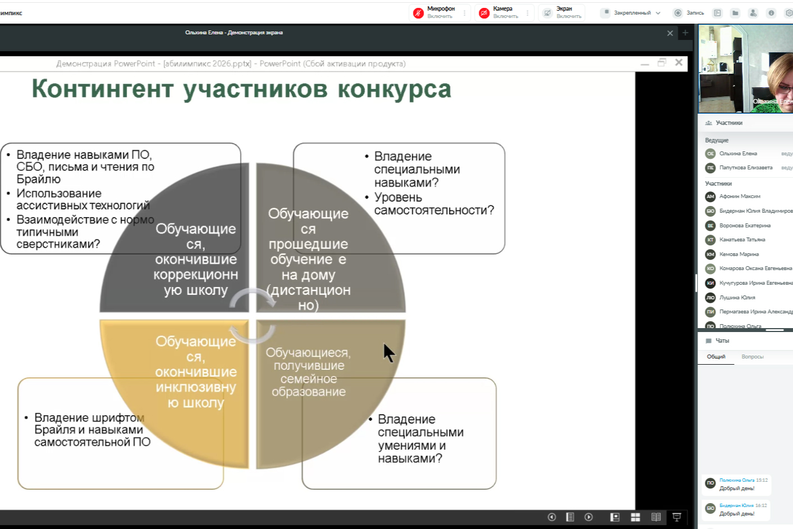This screenshot has width=793, height=529.
Task: Click the participant management icon in toolbar
Action: [753, 13]
